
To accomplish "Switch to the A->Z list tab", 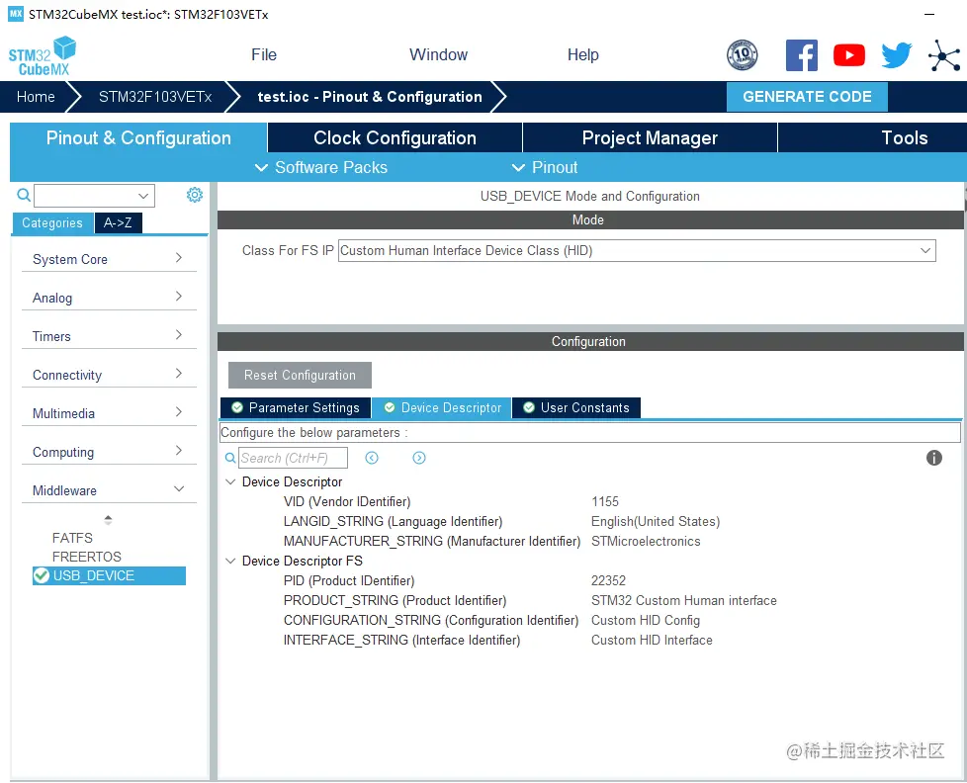I will click(118, 222).
